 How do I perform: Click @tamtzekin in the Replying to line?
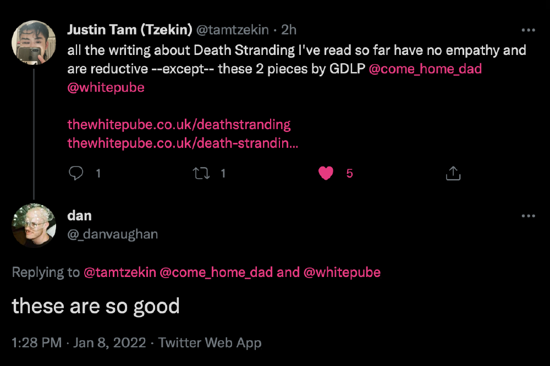point(119,272)
